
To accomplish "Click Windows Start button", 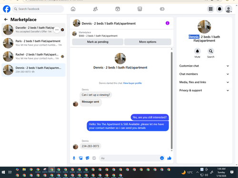I will [3, 172].
